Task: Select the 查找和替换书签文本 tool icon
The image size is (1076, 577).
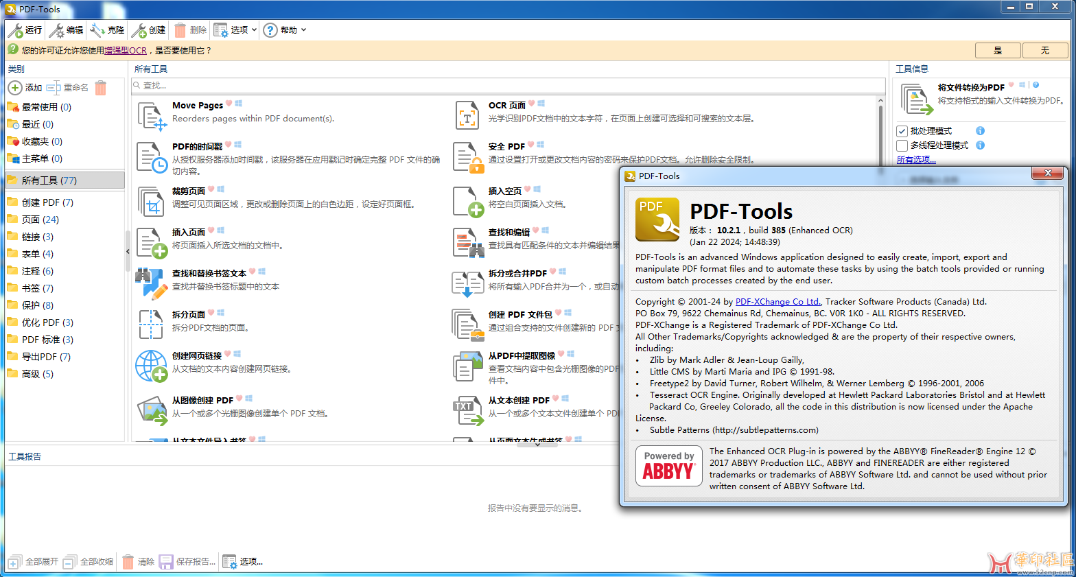Action: pos(152,284)
